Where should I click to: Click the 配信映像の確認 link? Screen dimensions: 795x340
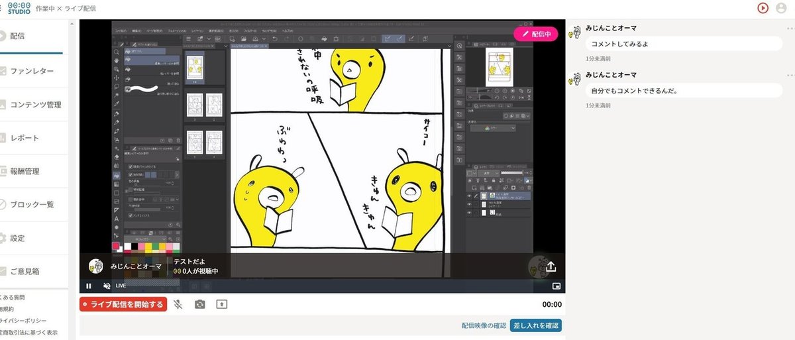pyautogui.click(x=484, y=325)
